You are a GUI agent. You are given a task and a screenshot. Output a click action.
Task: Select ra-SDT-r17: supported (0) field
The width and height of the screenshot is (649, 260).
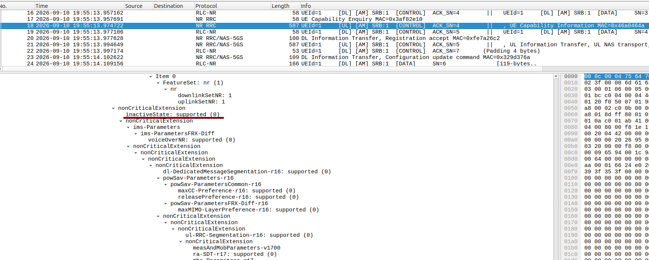[x=235, y=254]
